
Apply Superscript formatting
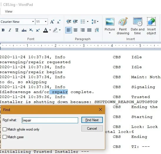coord(38,30)
